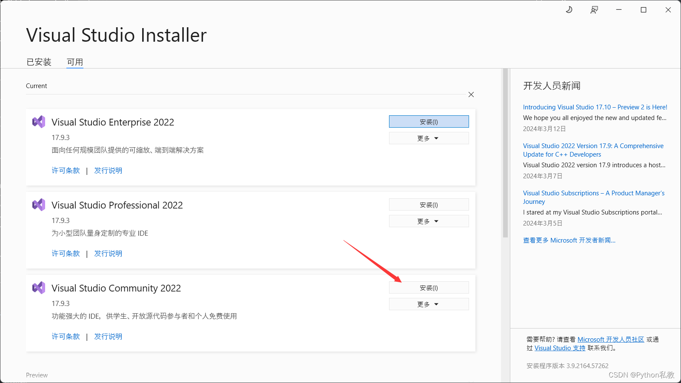Click the Visual Studio Professional 2022 logo

coord(39,205)
